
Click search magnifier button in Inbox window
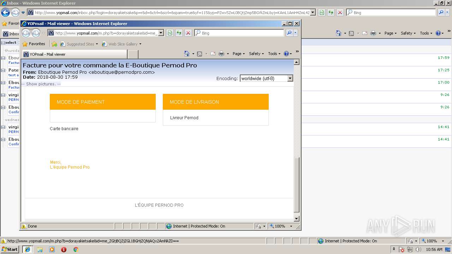point(441,13)
